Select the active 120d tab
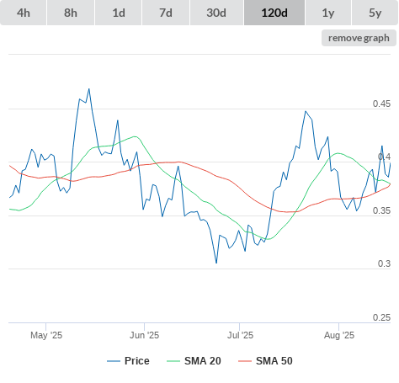Viewport: 399px width, 383px height. click(x=274, y=13)
